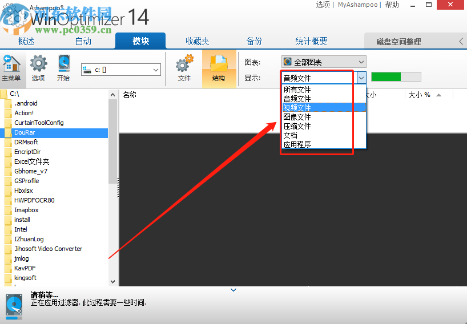Select the Intel folder
The image size is (467, 324).
[21, 229]
